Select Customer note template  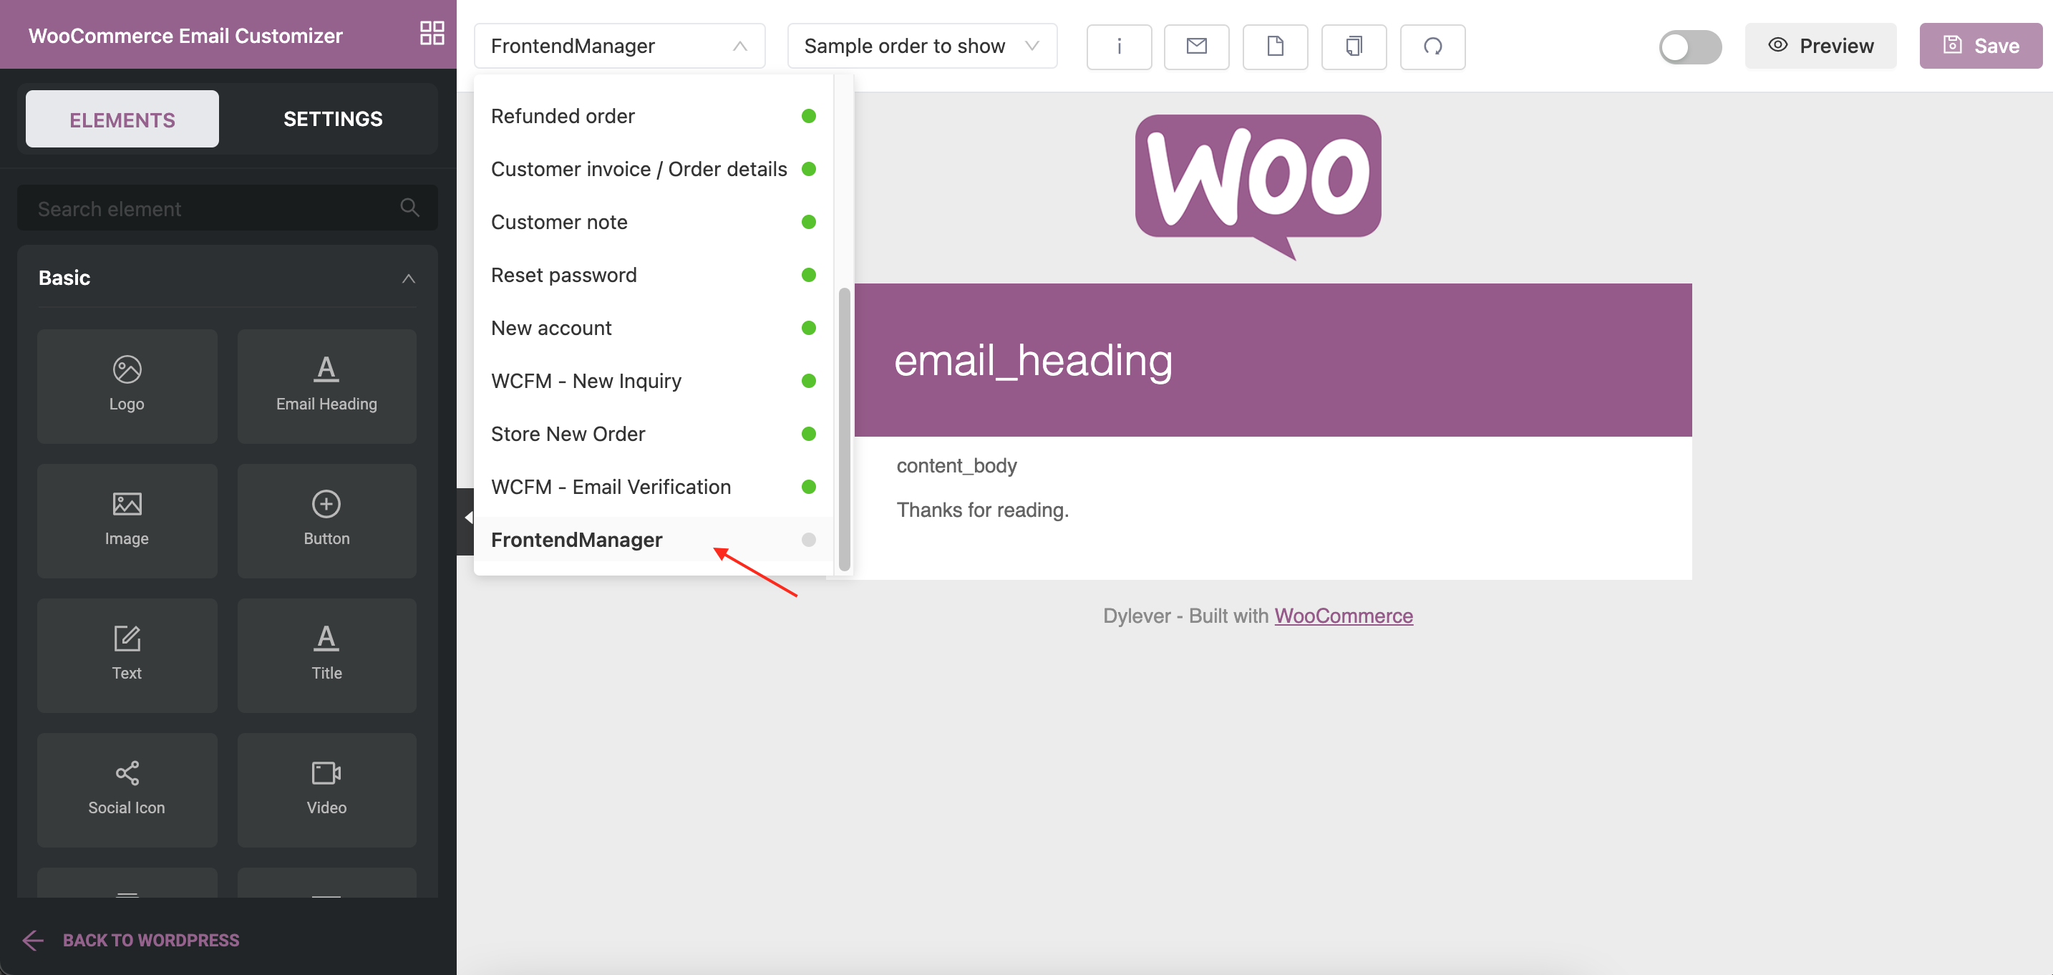click(x=653, y=223)
